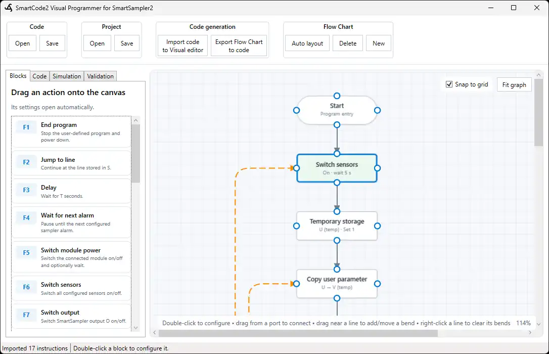549x354 pixels.
Task: Click the canvas horizontal scroll right arrow
Action: point(530,333)
